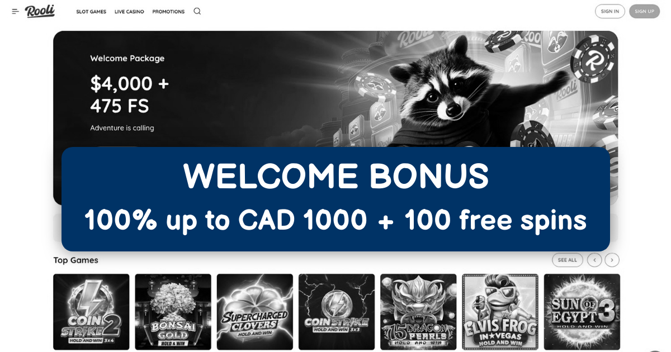The image size is (671, 352).
Task: Launch 15 Dragon Pearls game
Action: click(x=418, y=312)
